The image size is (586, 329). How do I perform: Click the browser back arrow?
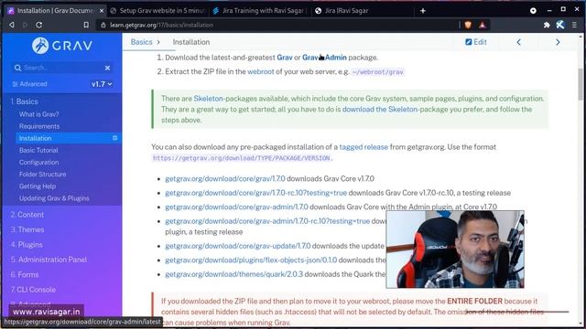point(12,25)
